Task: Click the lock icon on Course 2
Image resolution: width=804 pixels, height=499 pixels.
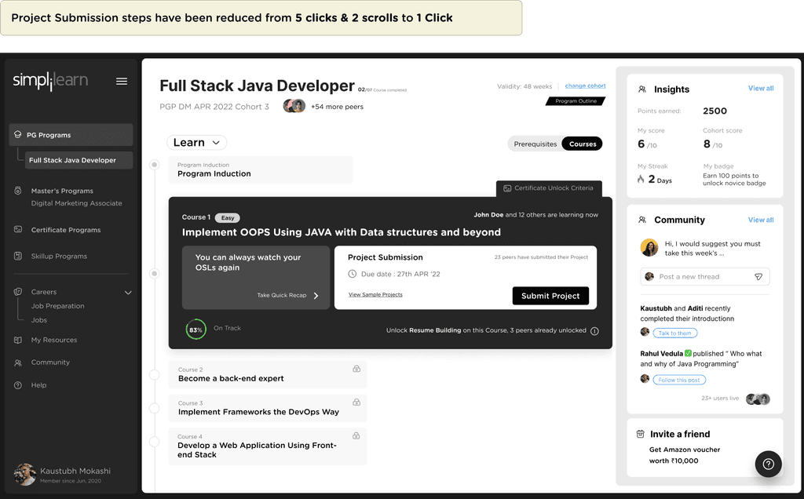Action: click(x=356, y=369)
